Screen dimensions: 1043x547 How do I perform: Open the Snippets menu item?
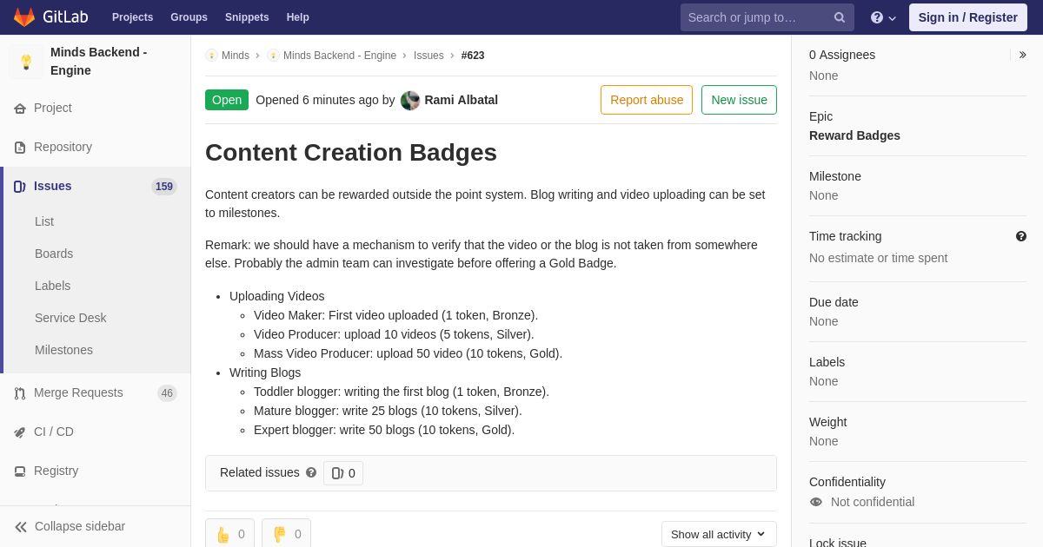tap(247, 17)
